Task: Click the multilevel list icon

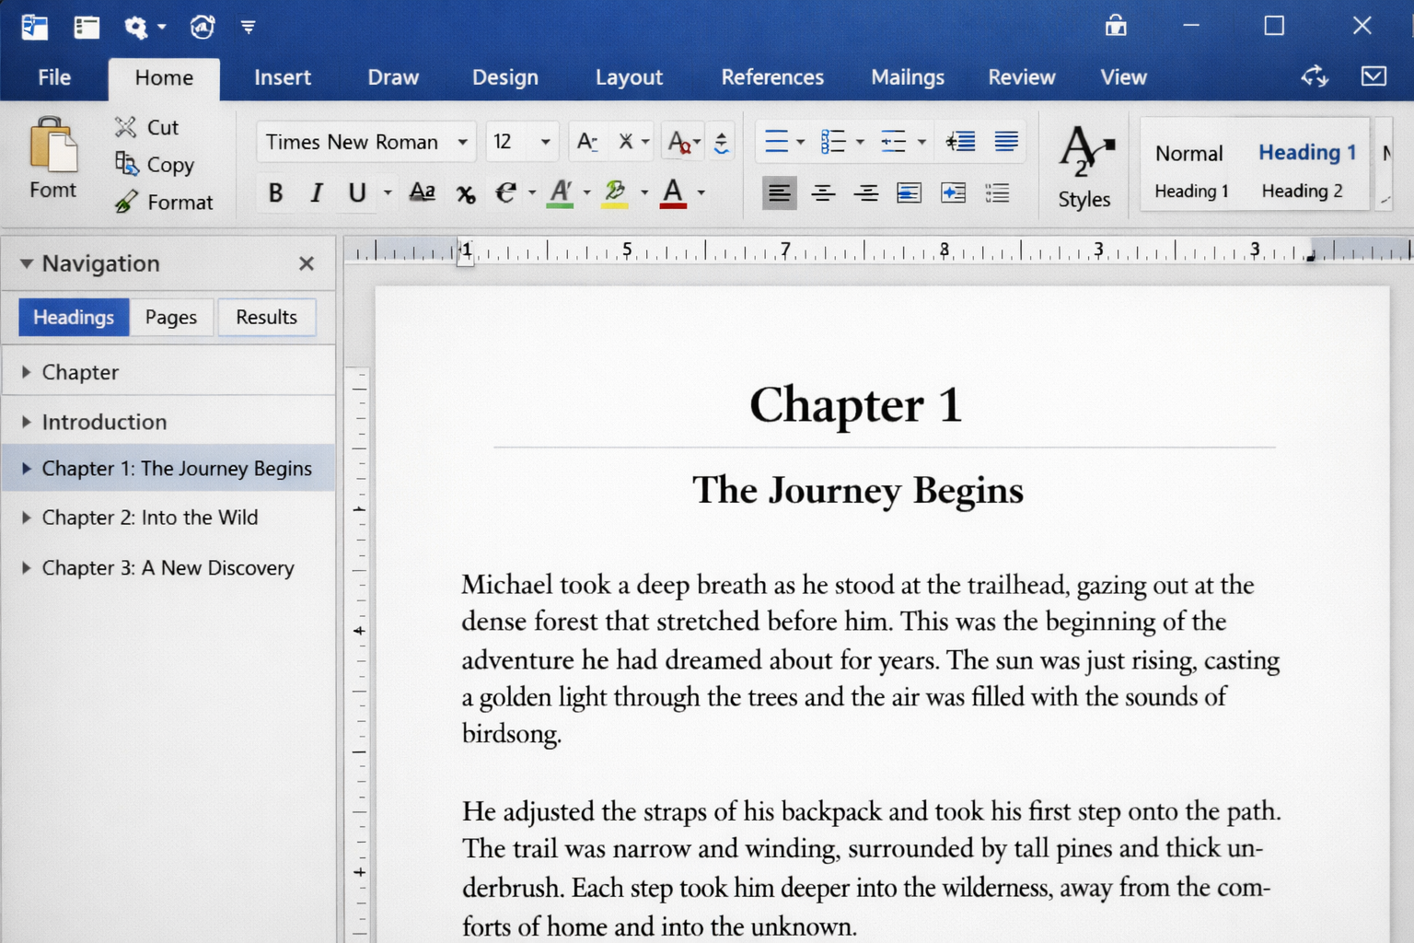Action: pyautogui.click(x=893, y=141)
